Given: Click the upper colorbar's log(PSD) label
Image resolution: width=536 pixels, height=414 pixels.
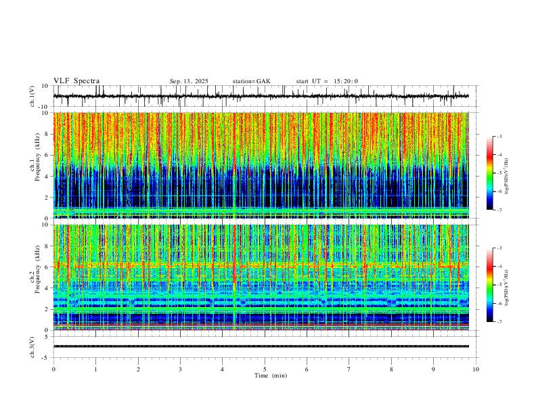Looking at the screenshot, I should point(507,177).
